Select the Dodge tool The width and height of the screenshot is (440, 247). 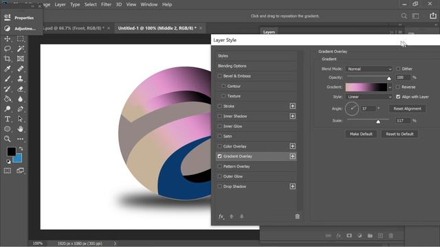point(8,109)
